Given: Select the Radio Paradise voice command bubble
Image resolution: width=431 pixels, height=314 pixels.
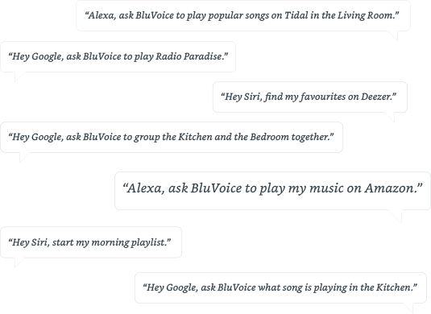Looking at the screenshot, I should click(118, 57).
